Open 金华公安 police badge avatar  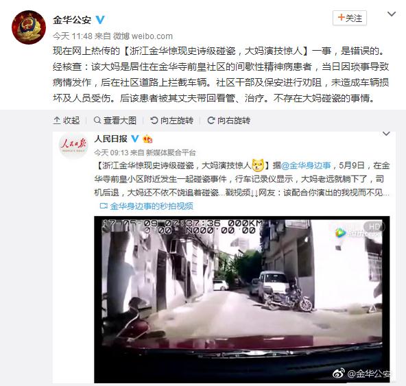[29, 27]
